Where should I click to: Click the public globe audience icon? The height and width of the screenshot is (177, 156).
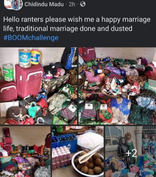click(x=83, y=5)
